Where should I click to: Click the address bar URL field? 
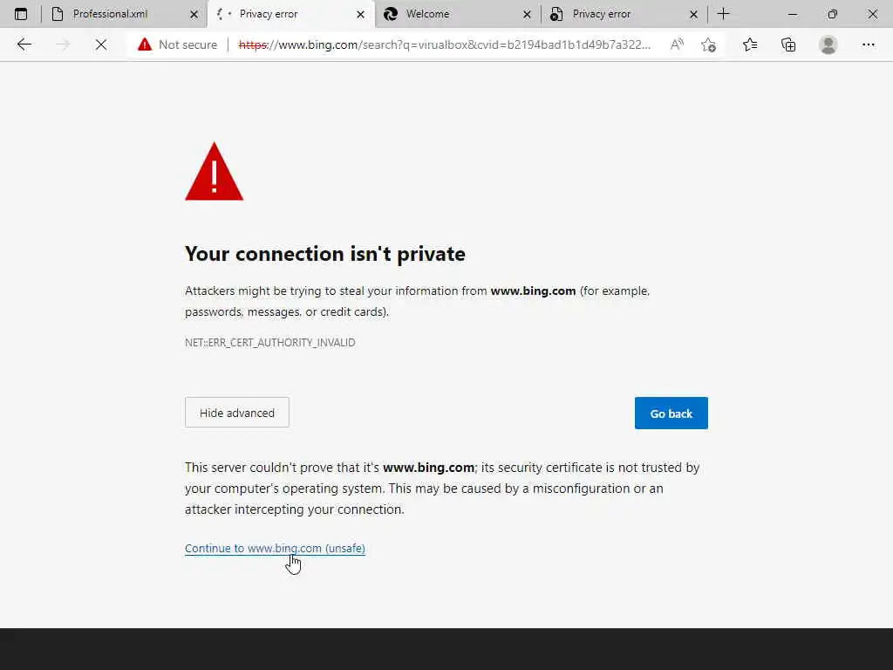tap(445, 44)
